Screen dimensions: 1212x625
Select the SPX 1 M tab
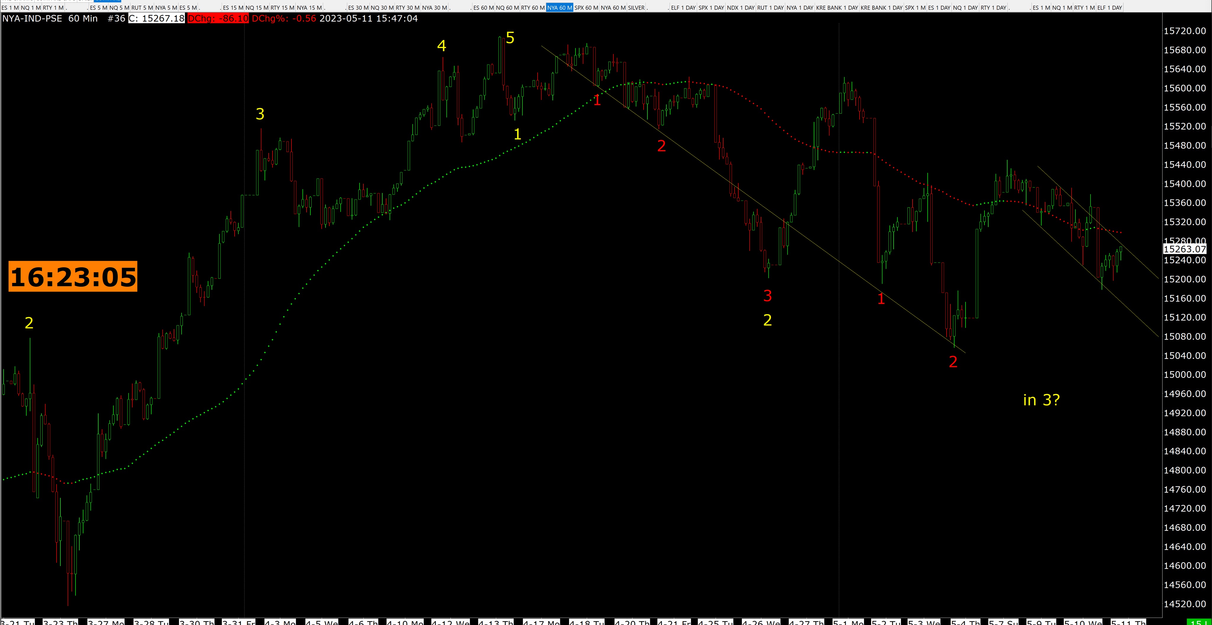click(x=915, y=7)
